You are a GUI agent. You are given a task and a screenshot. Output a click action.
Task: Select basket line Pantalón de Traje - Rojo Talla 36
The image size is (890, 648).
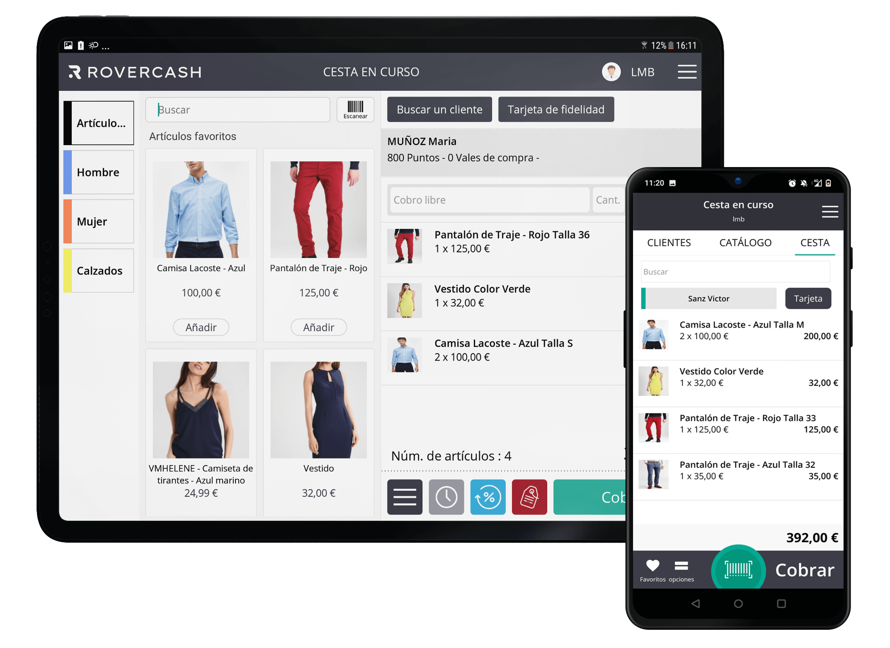click(x=503, y=250)
